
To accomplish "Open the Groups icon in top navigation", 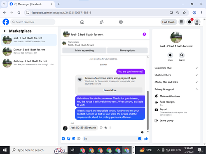I will point(121,22).
